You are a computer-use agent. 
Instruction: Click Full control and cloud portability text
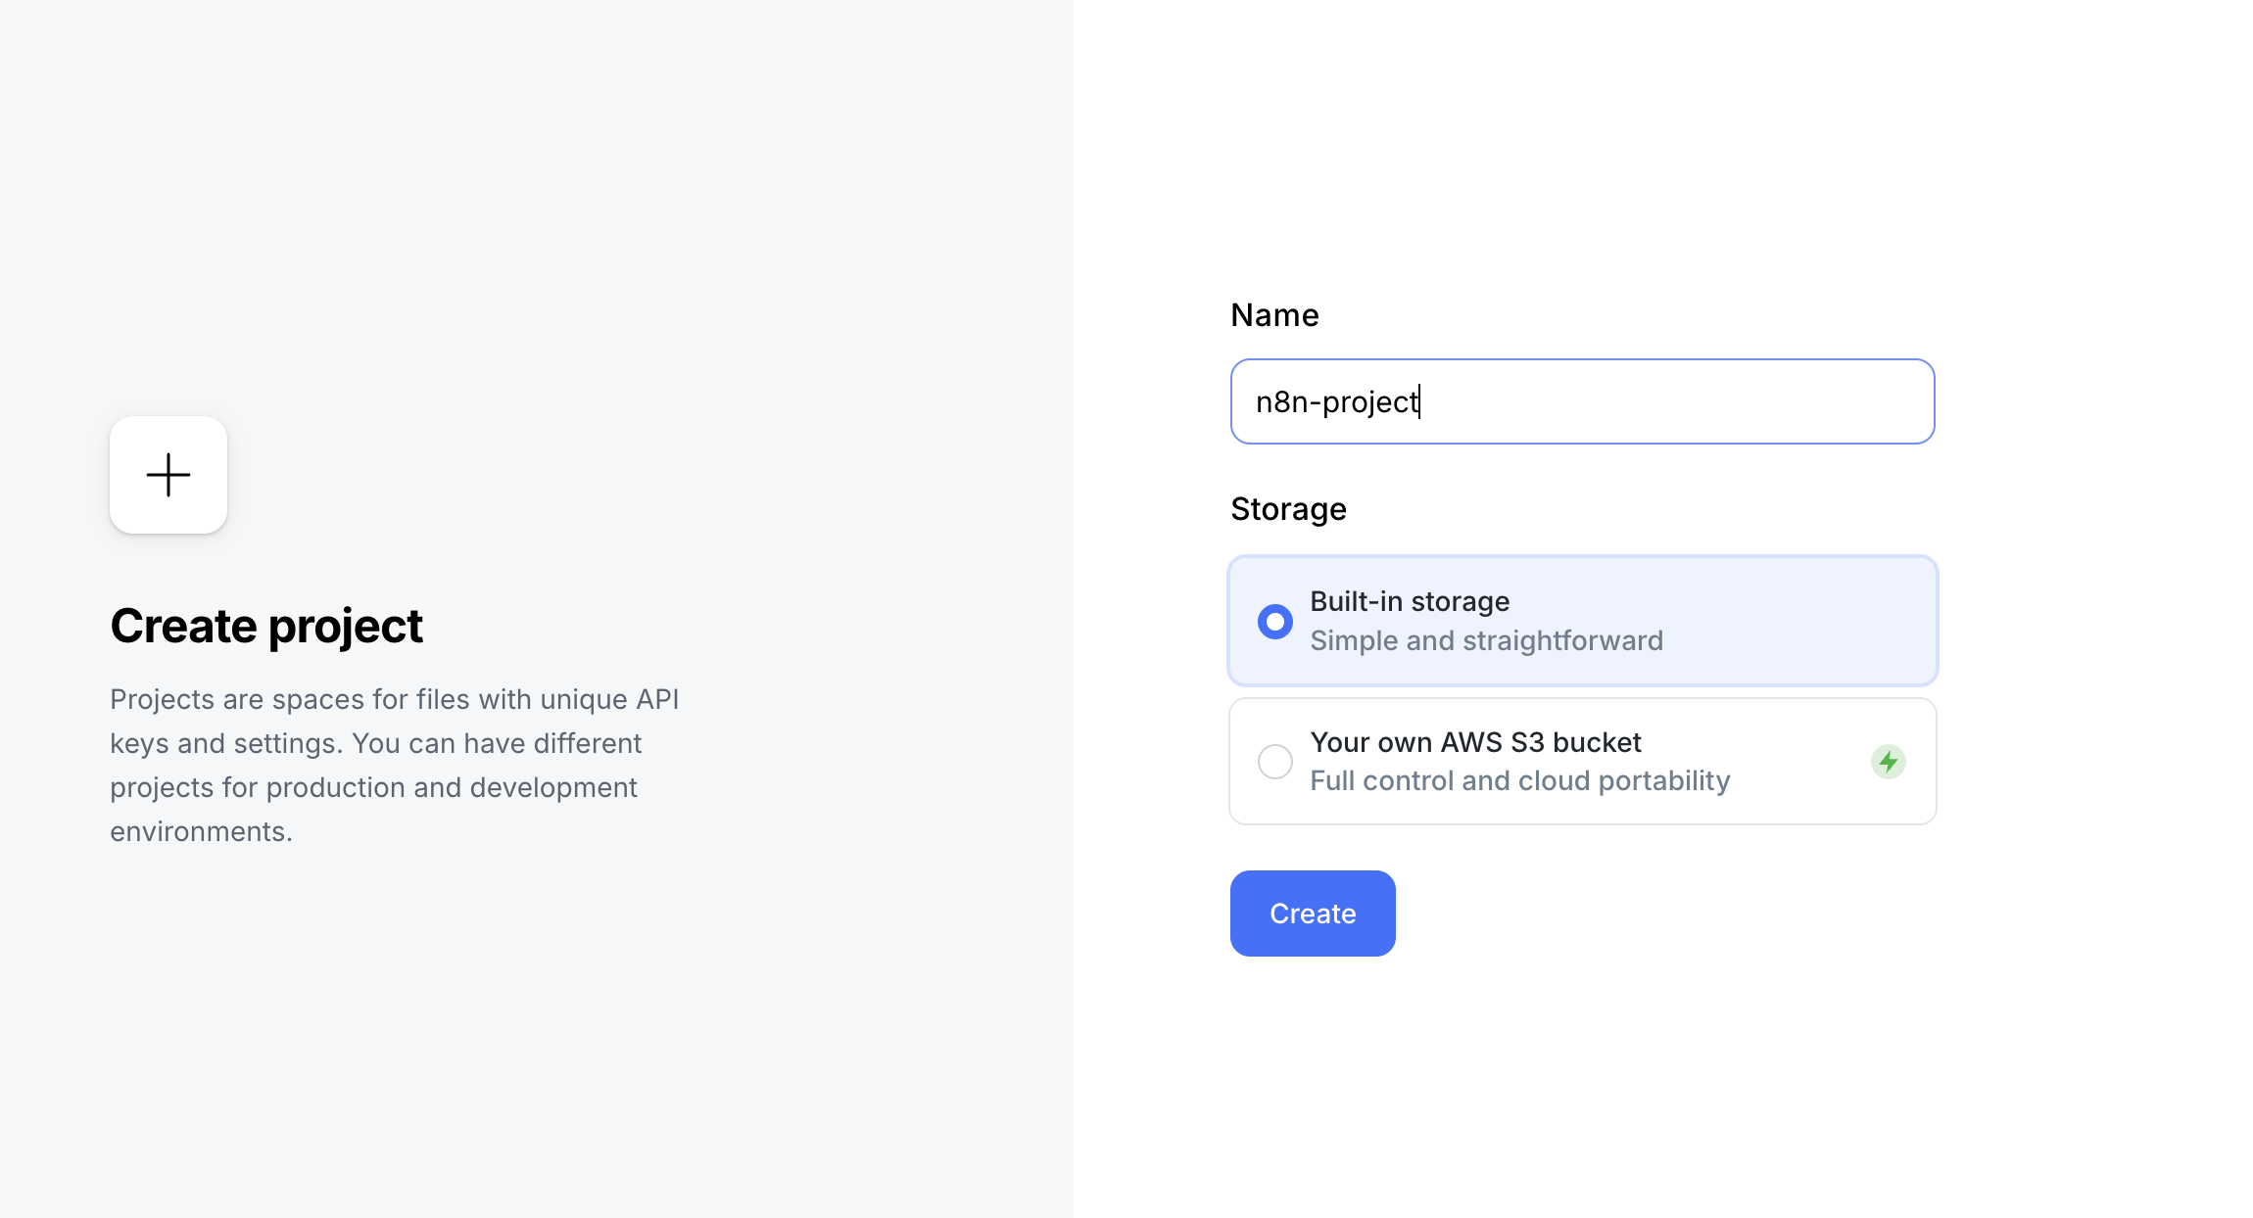point(1519,779)
